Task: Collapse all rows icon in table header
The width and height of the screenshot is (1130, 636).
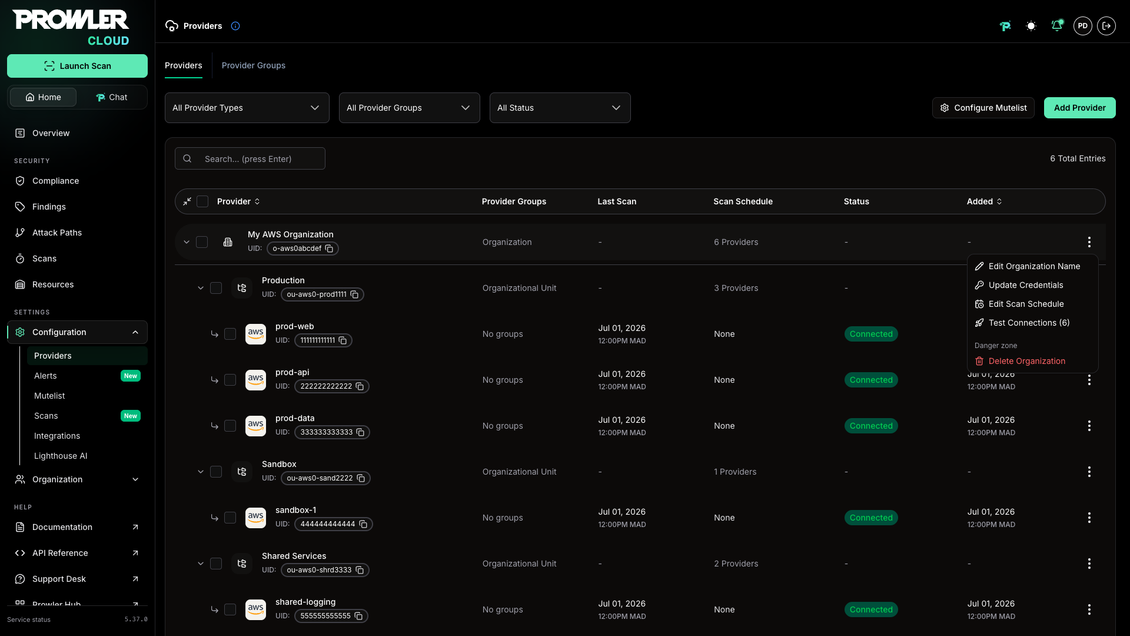Action: click(x=187, y=201)
